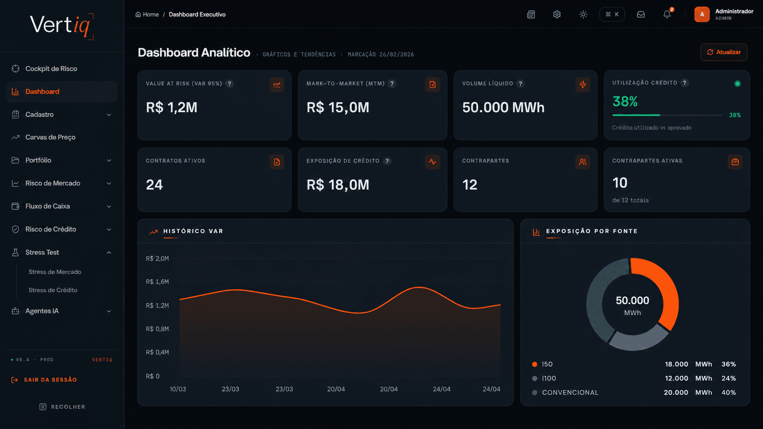Click the Histórico VAR line chart
Viewport: 763px width, 429px height.
(340, 317)
